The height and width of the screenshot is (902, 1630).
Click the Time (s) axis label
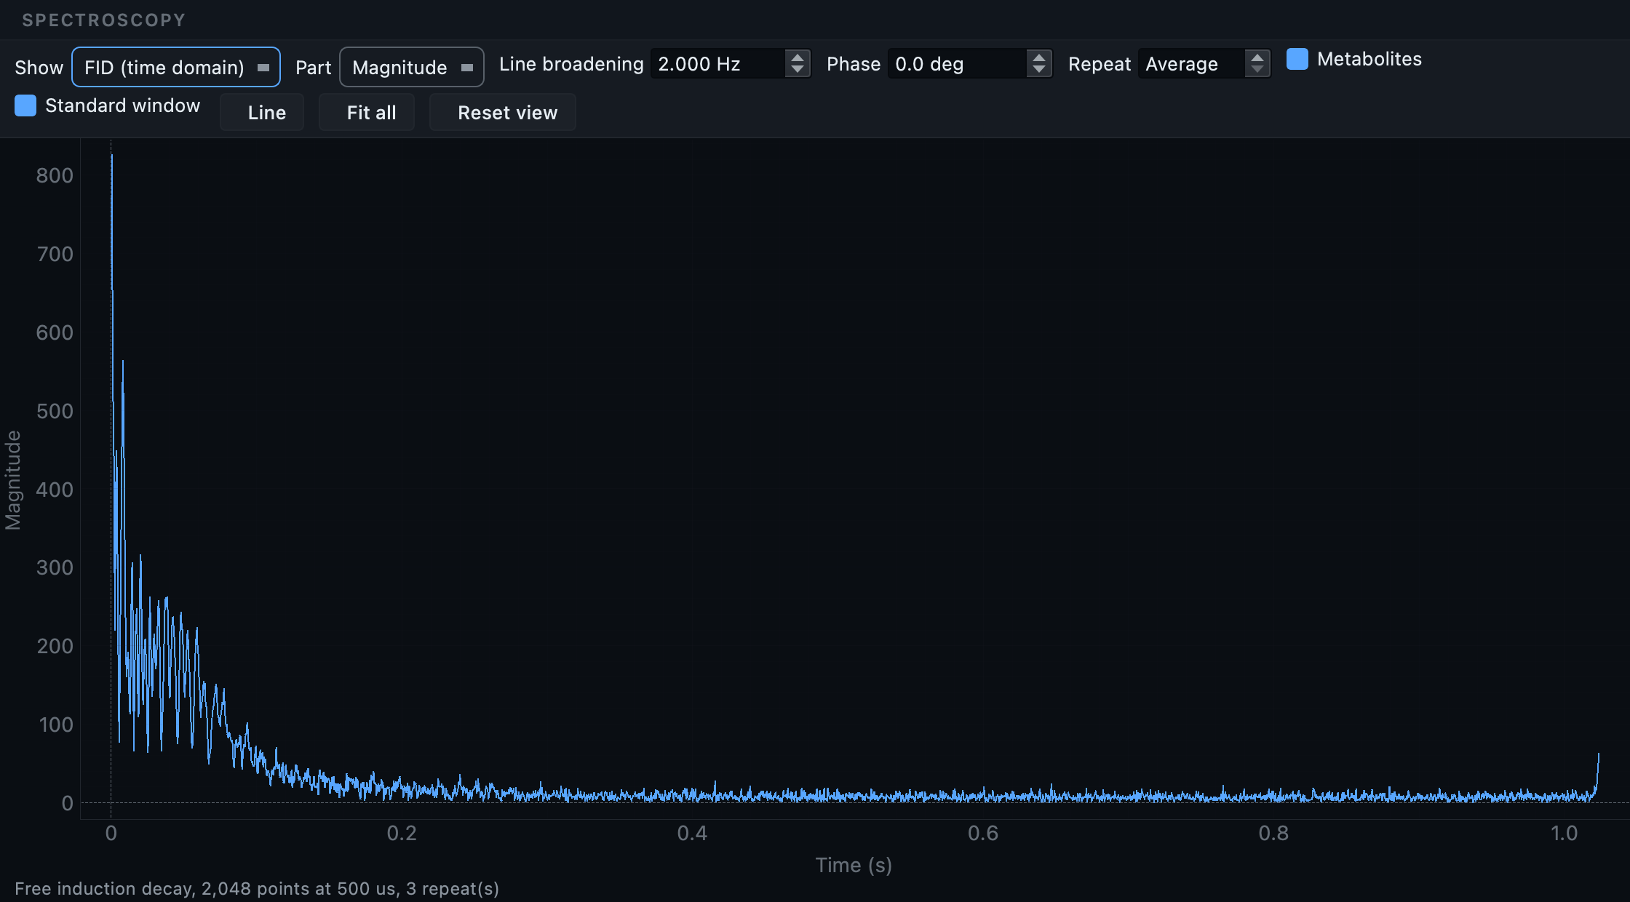854,865
